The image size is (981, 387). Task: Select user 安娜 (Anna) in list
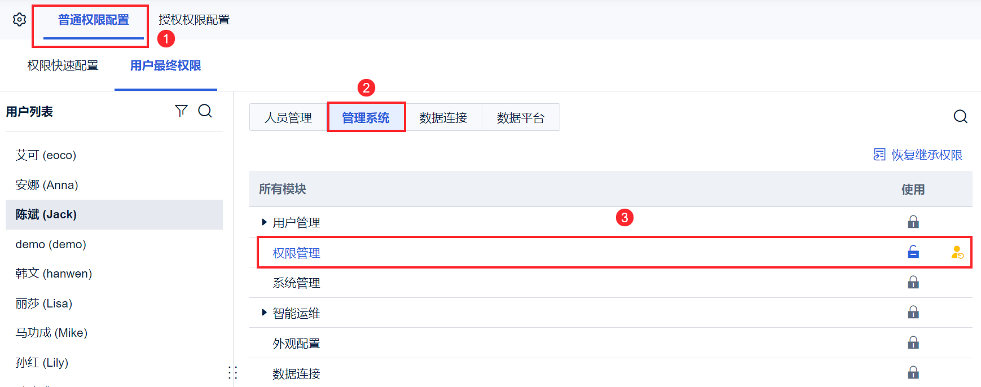pyautogui.click(x=47, y=185)
